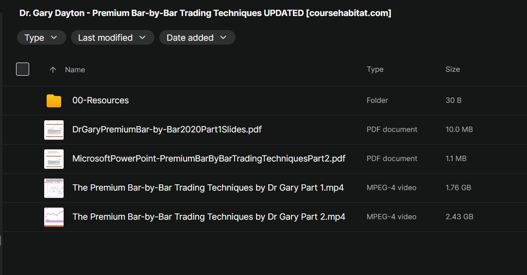Toggle the select-all checkbox in header
527x275 pixels.
[23, 69]
